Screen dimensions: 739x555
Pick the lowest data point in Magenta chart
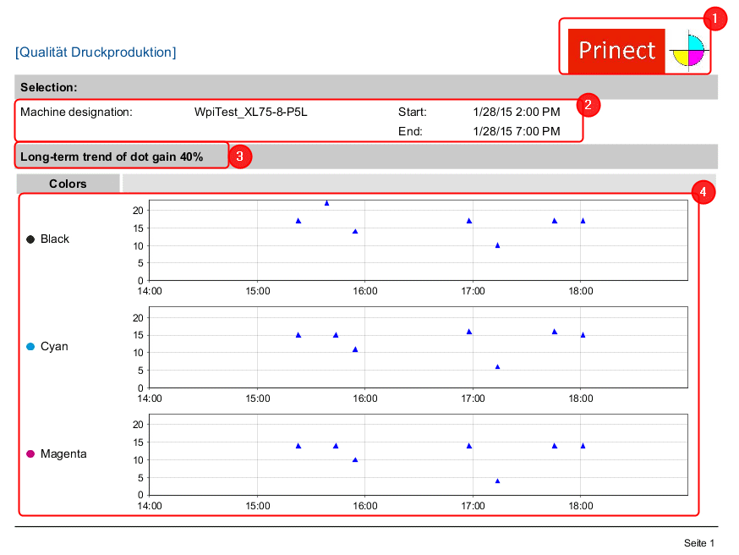click(x=497, y=481)
